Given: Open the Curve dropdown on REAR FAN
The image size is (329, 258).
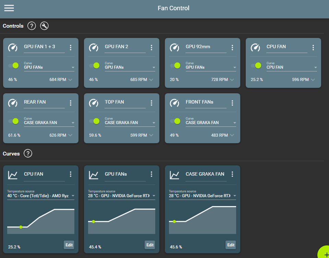Looking at the screenshot, I should 49,122.
